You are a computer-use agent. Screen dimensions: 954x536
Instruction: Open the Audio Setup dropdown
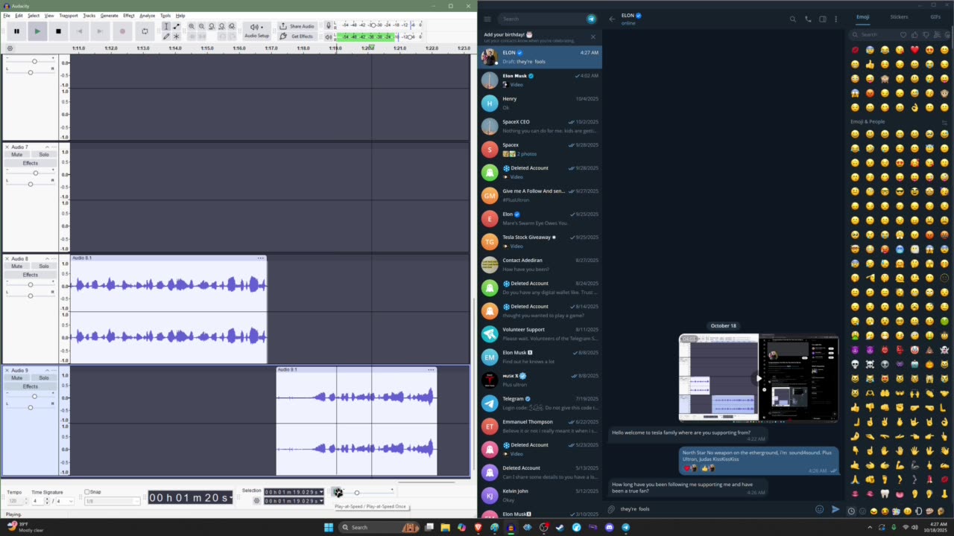point(256,31)
